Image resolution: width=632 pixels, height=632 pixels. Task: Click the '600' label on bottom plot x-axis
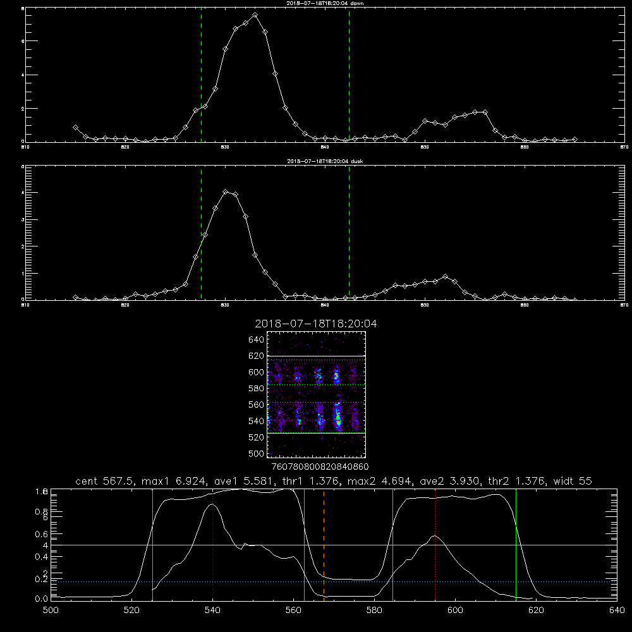coord(455,611)
